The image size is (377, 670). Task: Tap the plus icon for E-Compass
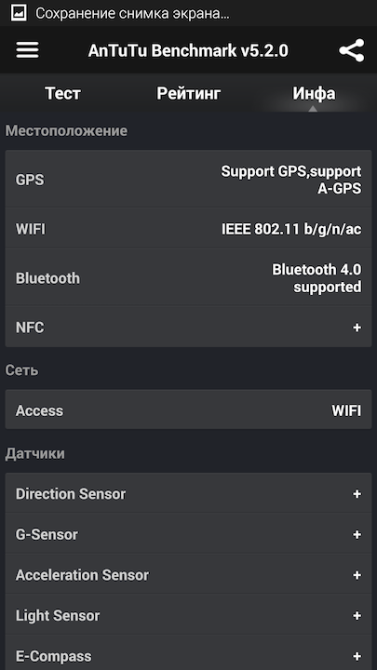[x=357, y=656]
